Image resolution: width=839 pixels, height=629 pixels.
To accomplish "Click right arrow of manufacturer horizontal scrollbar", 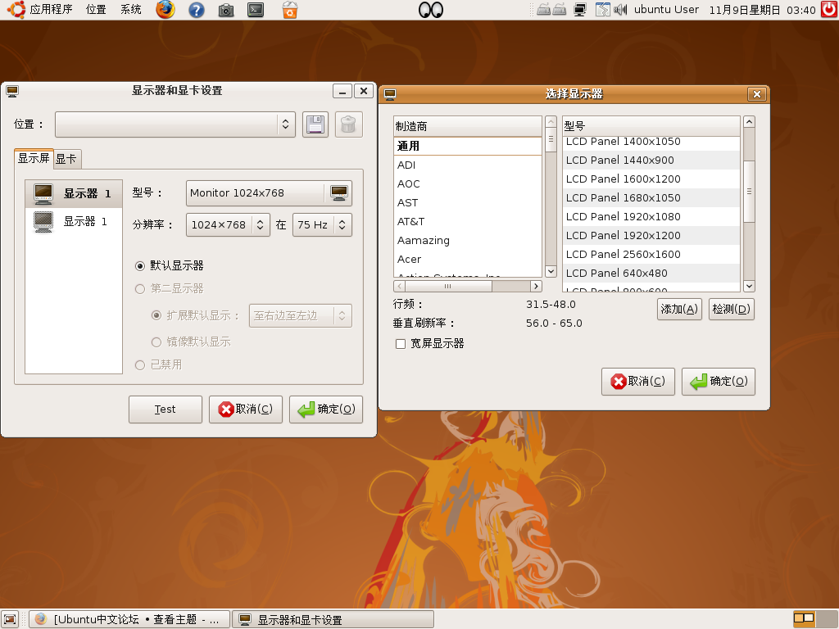I will coord(536,286).
